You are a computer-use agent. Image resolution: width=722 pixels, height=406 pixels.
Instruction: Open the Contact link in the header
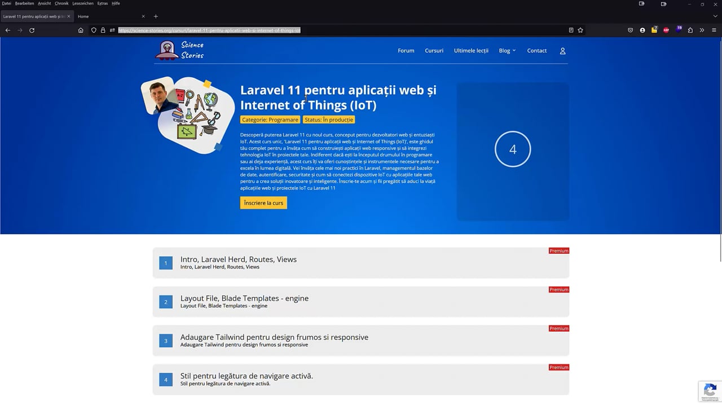[537, 51]
